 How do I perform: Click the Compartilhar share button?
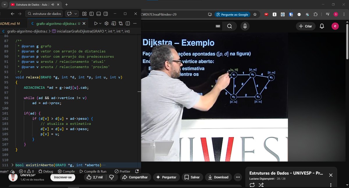135,177
